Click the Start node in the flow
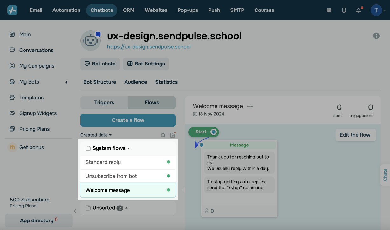The image size is (390, 230). 204,132
